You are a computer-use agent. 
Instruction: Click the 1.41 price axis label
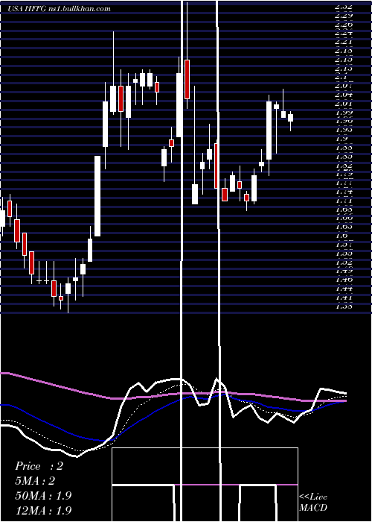[x=344, y=298]
